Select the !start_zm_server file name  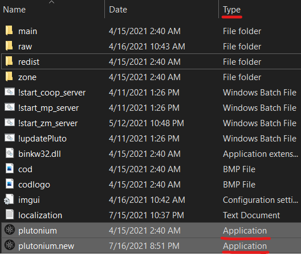click(48, 123)
